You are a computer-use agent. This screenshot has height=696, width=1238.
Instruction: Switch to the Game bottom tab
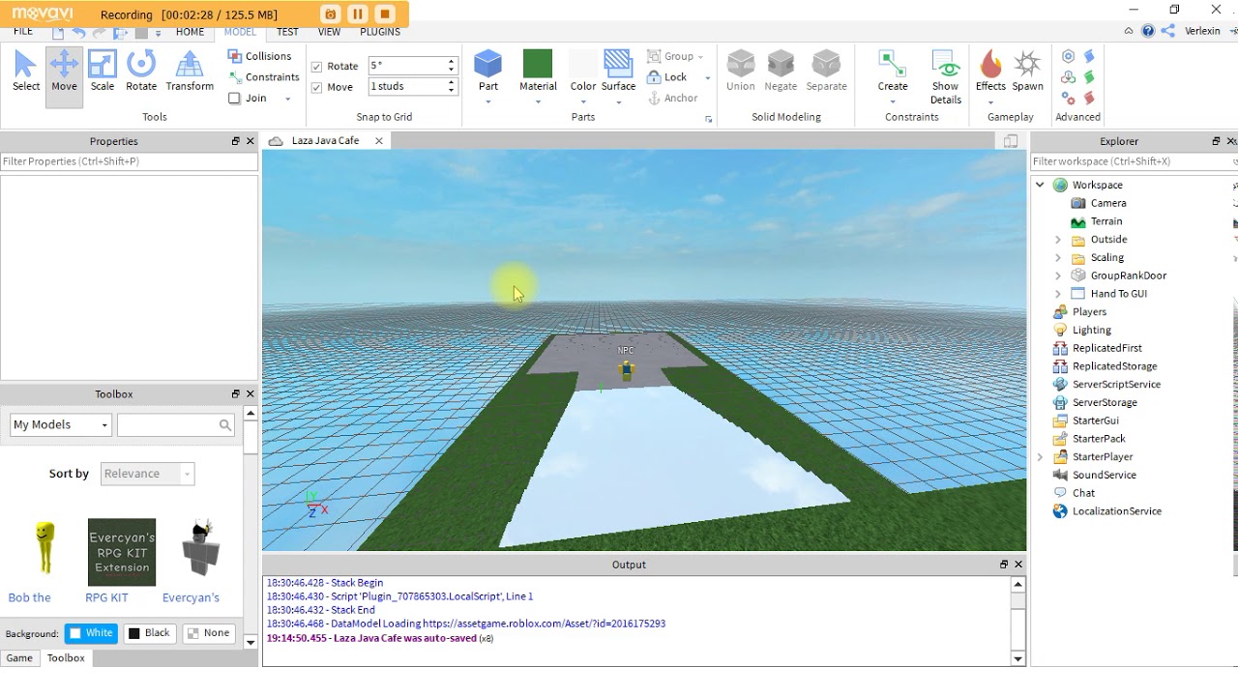[19, 658]
